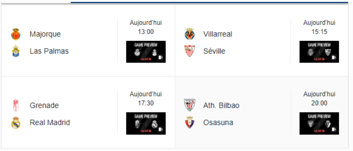The height and width of the screenshot is (151, 353).
Task: Click the Villarreal club crest
Action: 189,34
